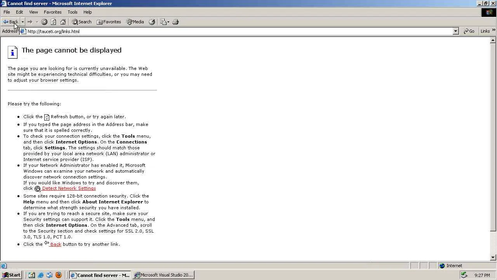Click the Internet zone globe icon

(x=442, y=266)
